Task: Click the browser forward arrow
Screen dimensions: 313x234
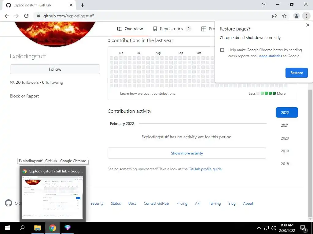Action: [17, 16]
